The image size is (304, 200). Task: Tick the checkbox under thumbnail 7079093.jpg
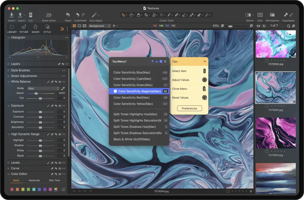point(267,106)
